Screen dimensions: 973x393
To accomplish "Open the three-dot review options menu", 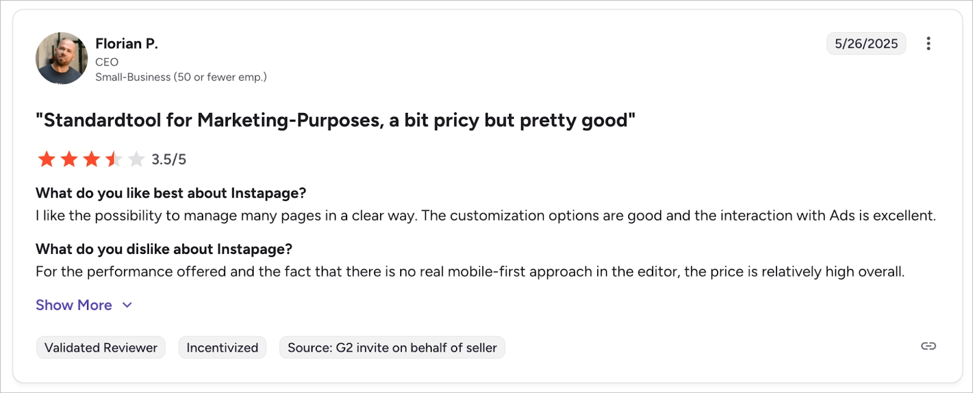I will [x=928, y=44].
